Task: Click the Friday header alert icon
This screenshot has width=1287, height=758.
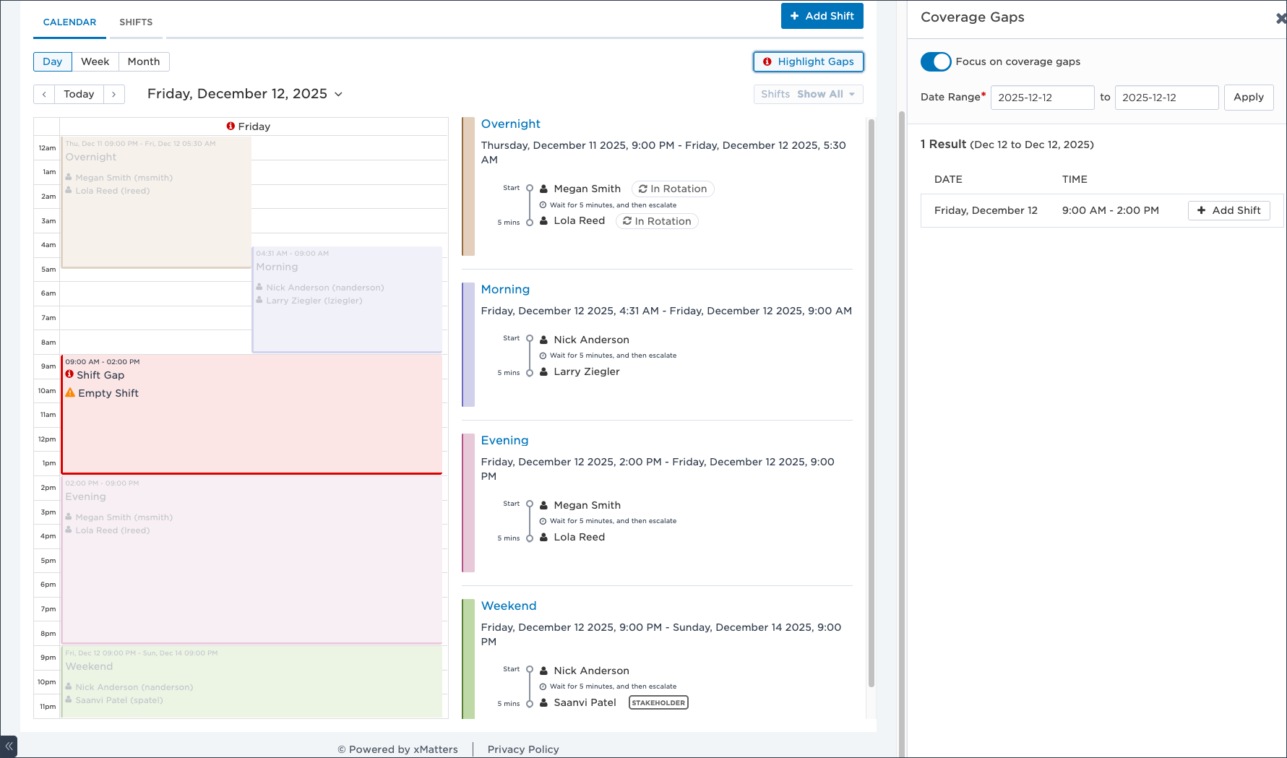Action: [231, 126]
